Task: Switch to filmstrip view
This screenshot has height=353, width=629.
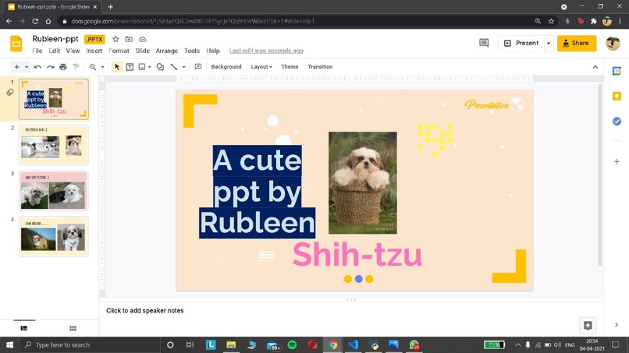Action: tap(24, 328)
